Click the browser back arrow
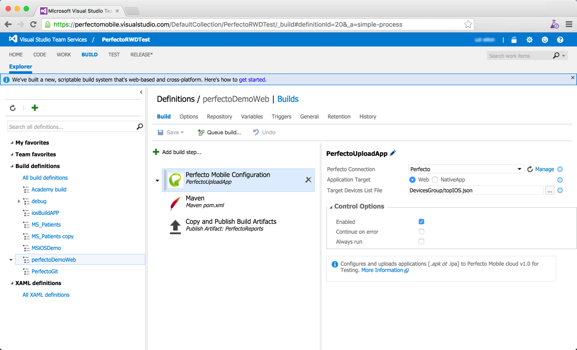 8,24
